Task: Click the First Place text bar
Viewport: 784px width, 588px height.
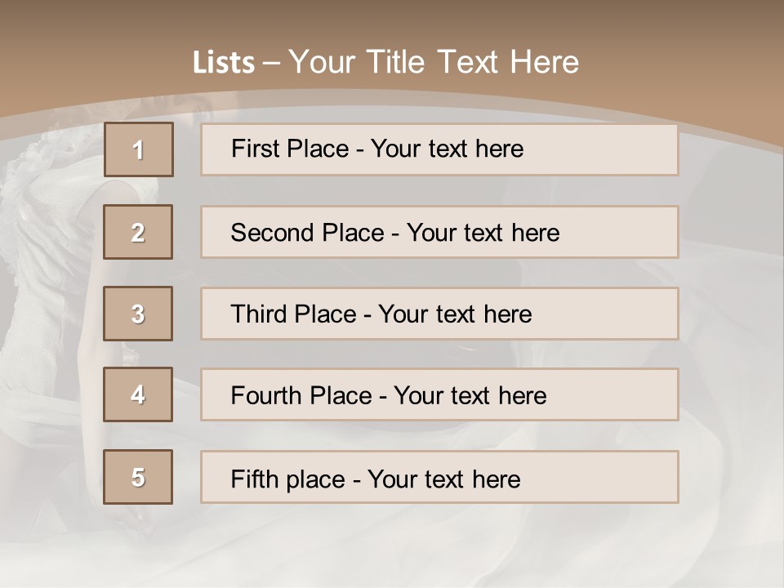Action: (439, 149)
